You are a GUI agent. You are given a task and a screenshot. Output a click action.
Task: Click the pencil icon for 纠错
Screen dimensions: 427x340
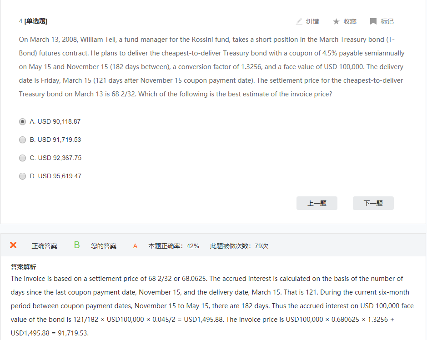[x=299, y=21]
